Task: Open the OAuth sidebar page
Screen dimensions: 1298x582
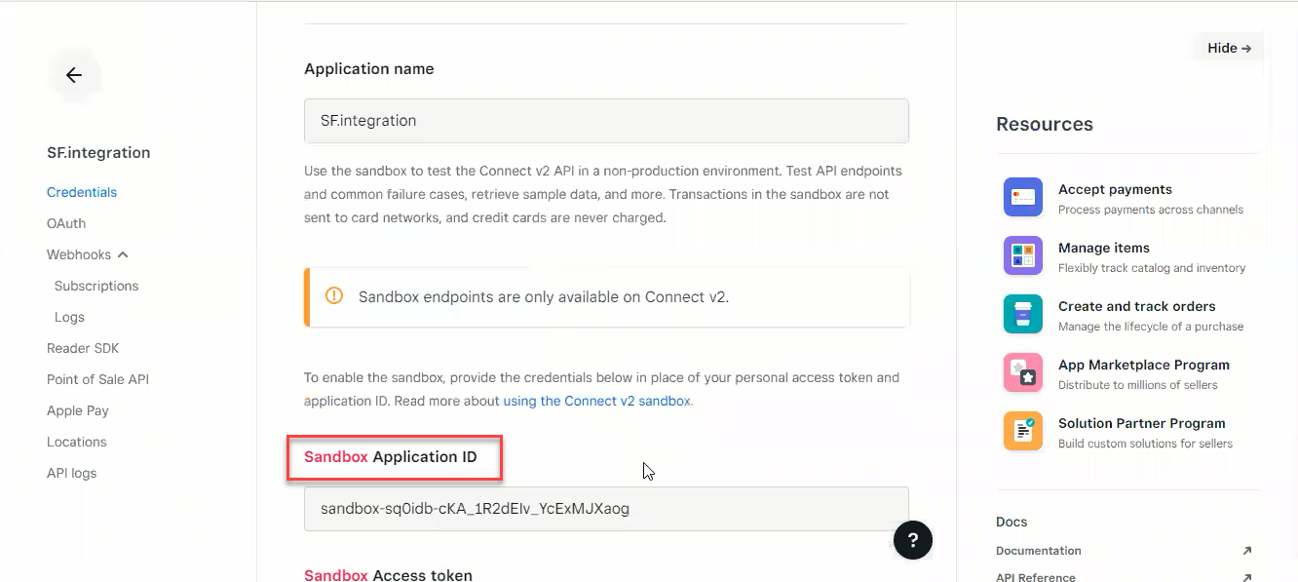Action: click(66, 223)
